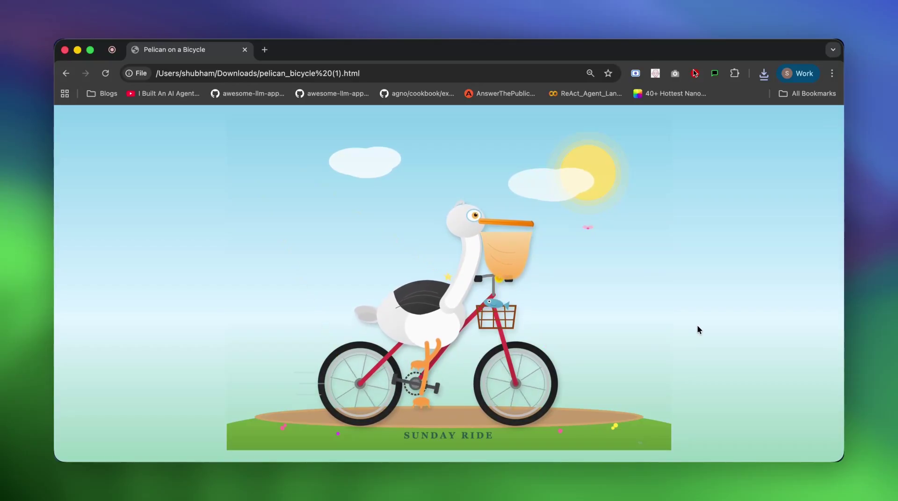Click the SUNDAY RIDE caption text
Screen dimensions: 898x501
tap(448, 435)
